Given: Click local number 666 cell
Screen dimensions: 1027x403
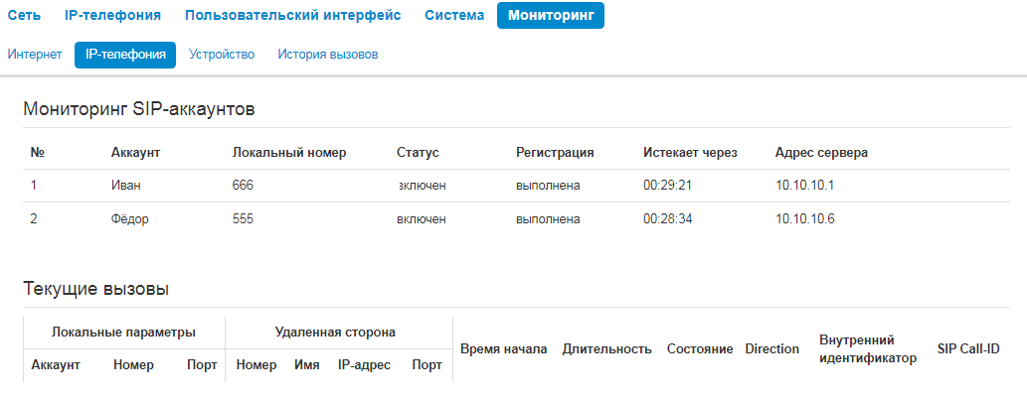Looking at the screenshot, I should click(244, 186).
